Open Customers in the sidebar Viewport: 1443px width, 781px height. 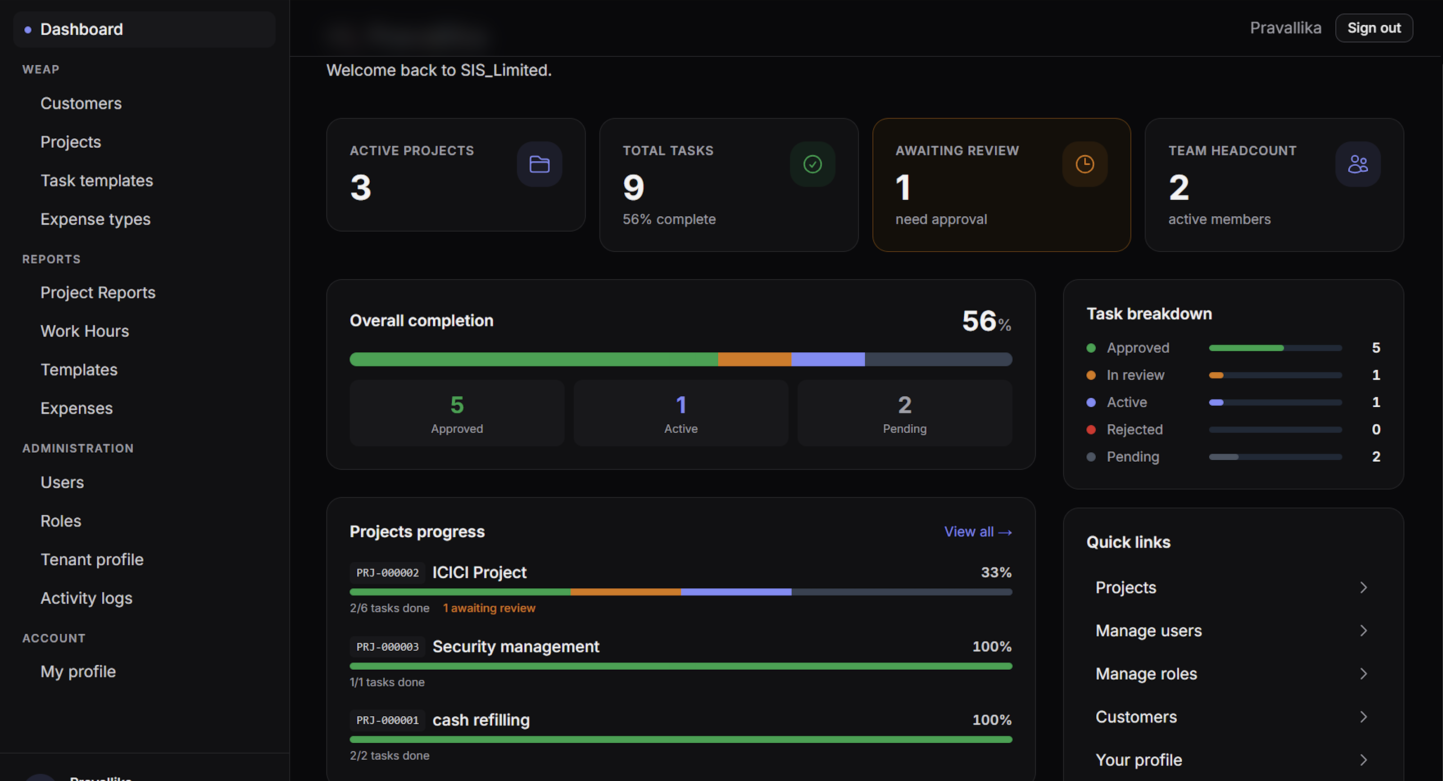click(x=81, y=104)
